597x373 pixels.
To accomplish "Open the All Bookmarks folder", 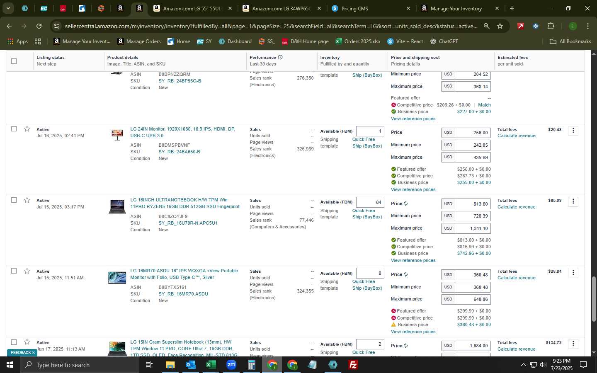I will [x=570, y=41].
